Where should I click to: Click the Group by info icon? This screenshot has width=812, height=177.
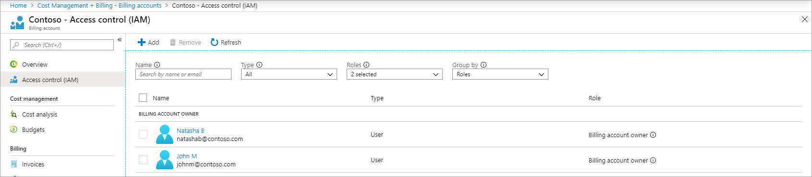coord(484,65)
